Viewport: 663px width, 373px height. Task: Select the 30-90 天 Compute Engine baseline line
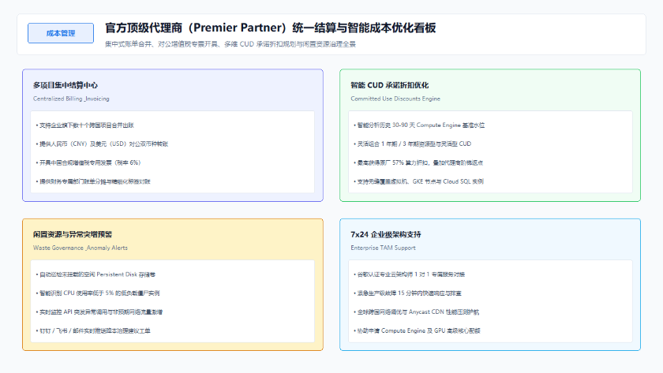419,125
